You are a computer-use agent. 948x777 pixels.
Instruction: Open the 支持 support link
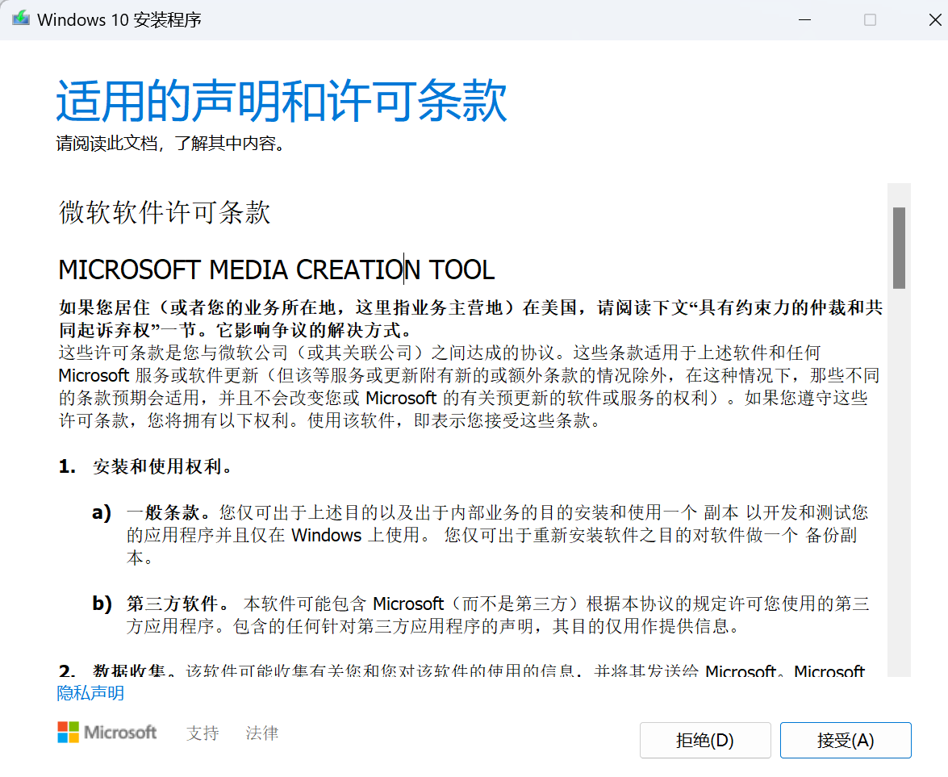point(203,733)
